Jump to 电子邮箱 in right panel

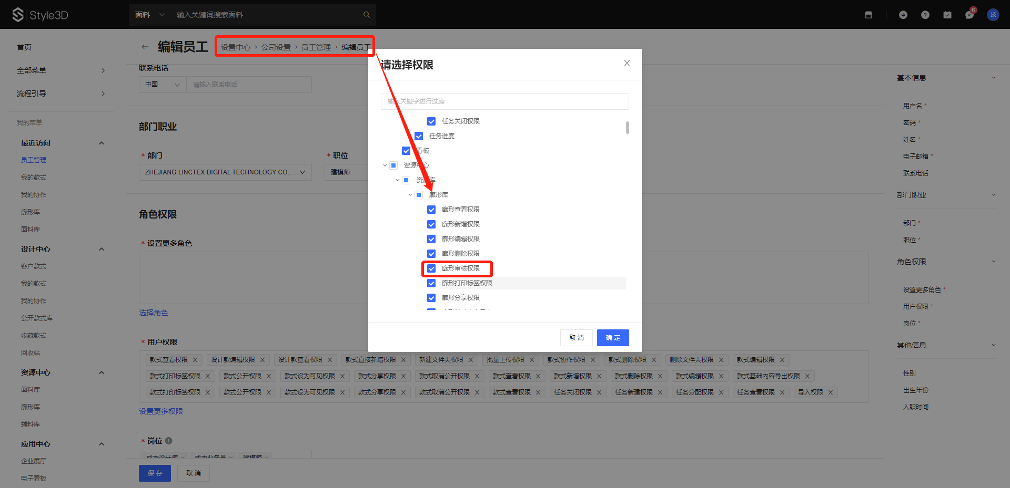click(x=916, y=157)
